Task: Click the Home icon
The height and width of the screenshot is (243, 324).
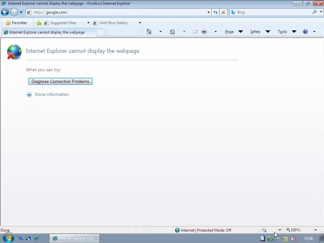Action: click(x=149, y=32)
